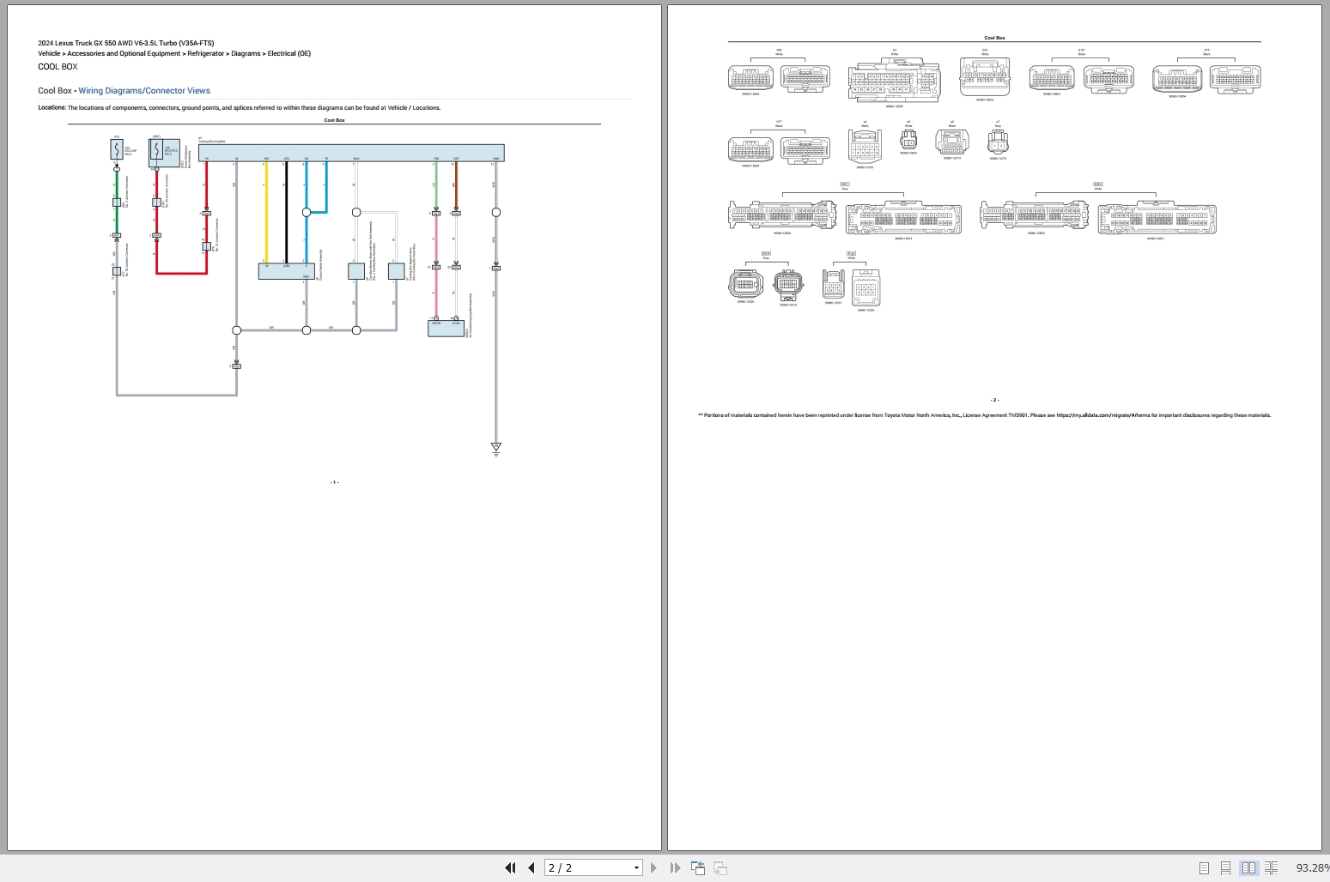This screenshot has height=882, width=1330.
Task: Open the page number dropdown arrow
Action: coord(636,867)
